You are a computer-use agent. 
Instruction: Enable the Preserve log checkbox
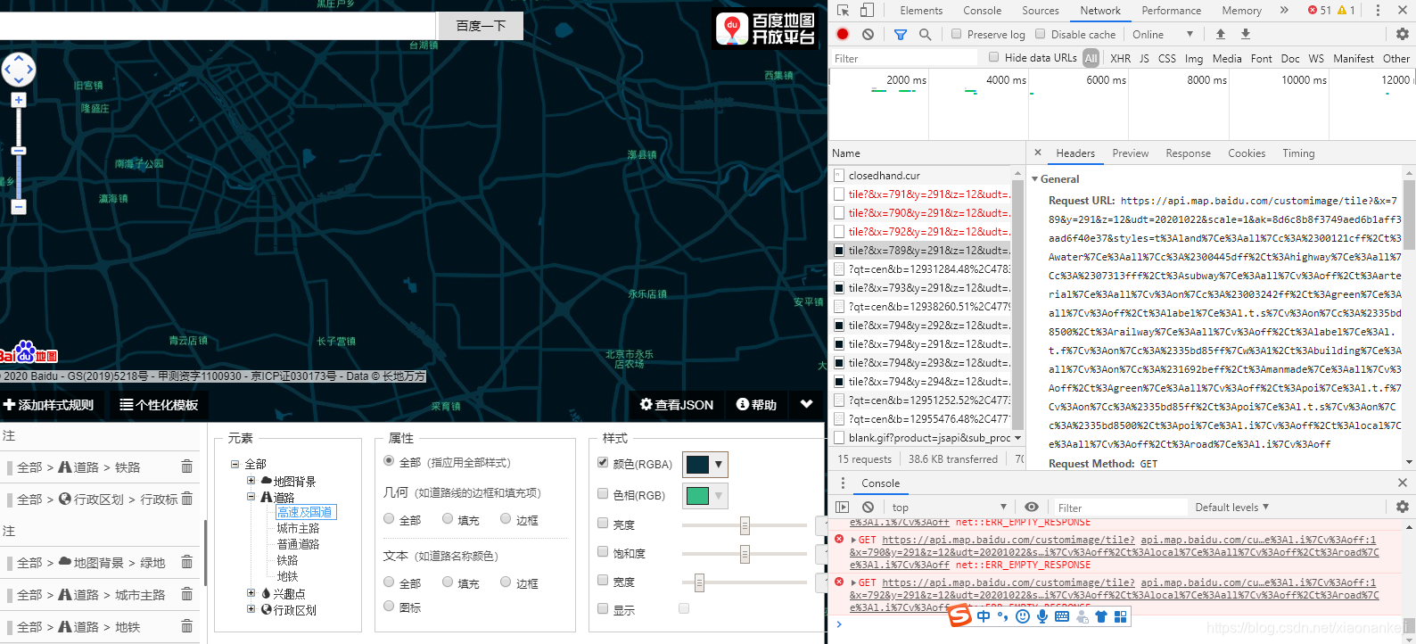(x=956, y=34)
